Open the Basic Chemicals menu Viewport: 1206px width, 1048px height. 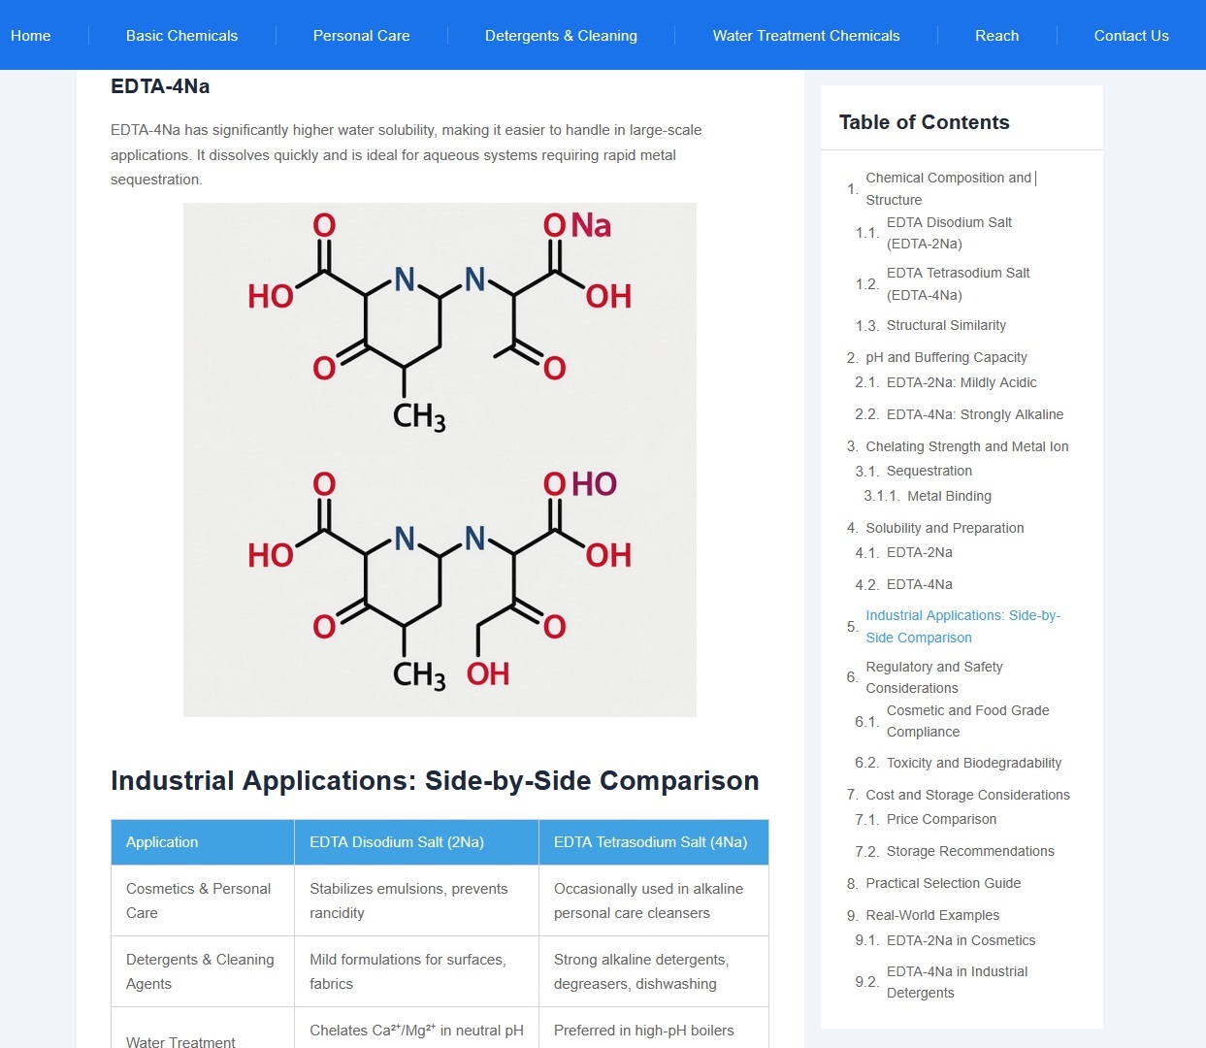(x=181, y=36)
